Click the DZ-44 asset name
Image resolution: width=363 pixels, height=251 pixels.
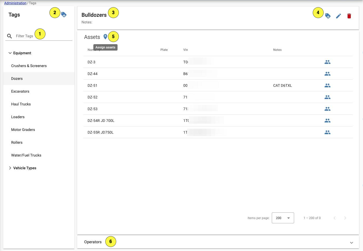pos(93,74)
